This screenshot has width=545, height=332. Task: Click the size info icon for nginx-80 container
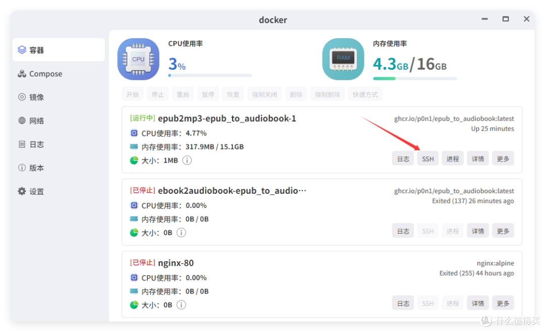coord(181,305)
